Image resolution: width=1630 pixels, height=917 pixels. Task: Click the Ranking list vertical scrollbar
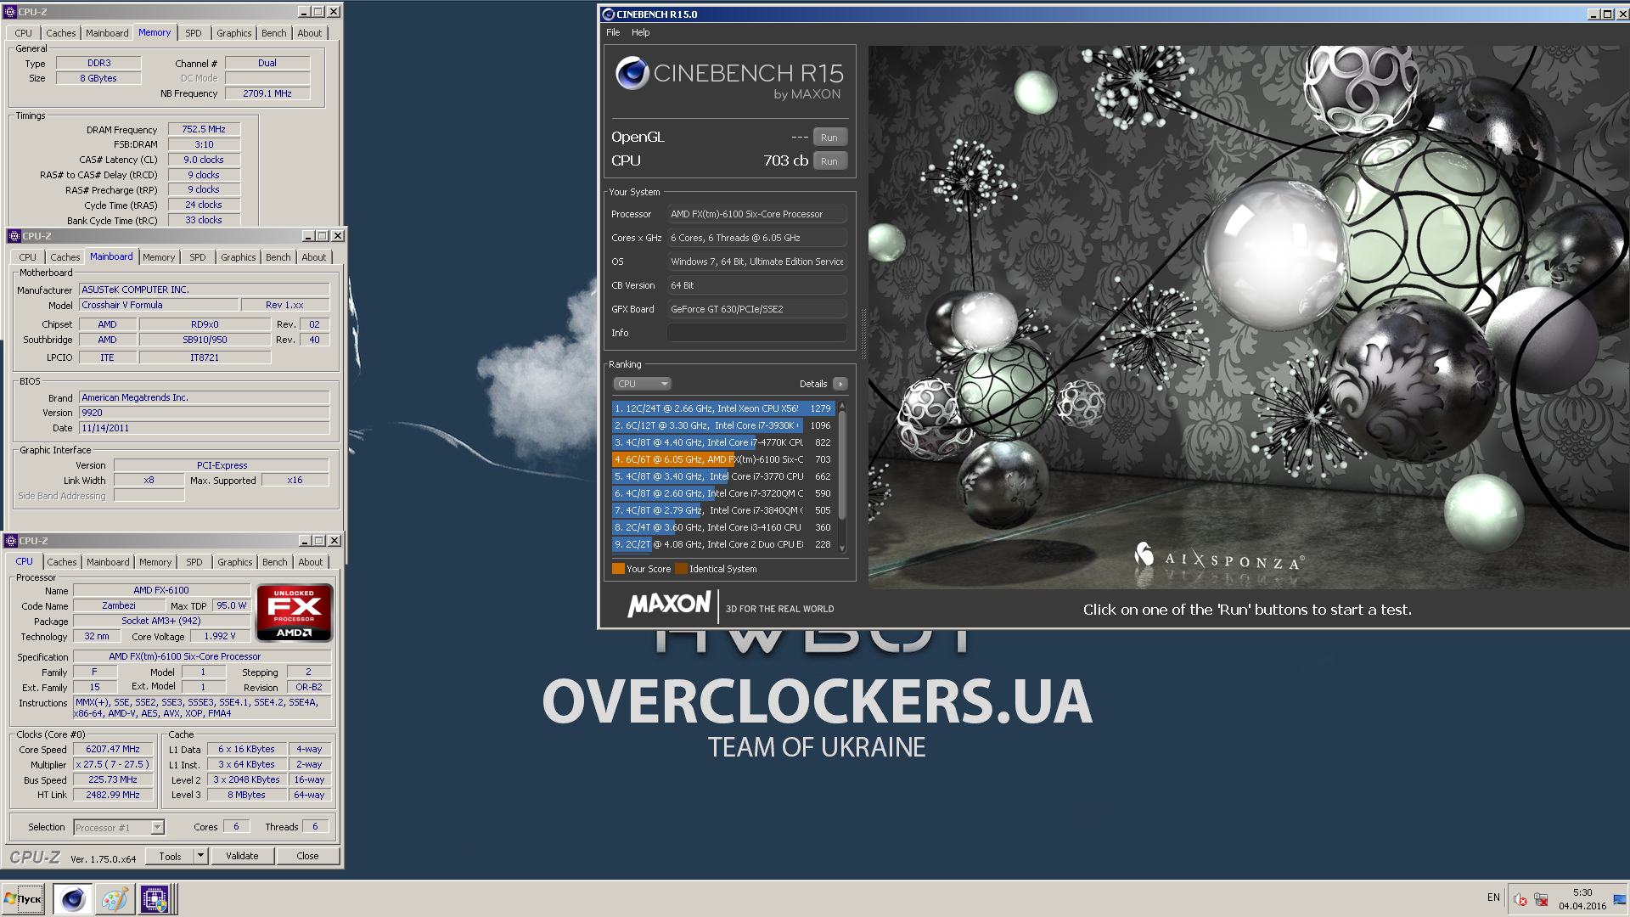click(x=842, y=464)
